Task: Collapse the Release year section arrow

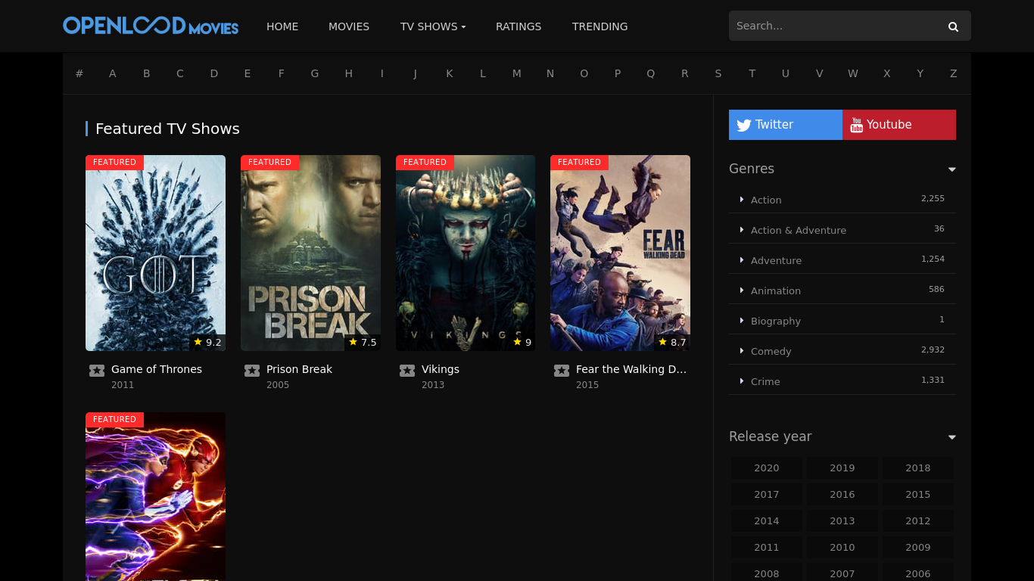Action: point(951,437)
